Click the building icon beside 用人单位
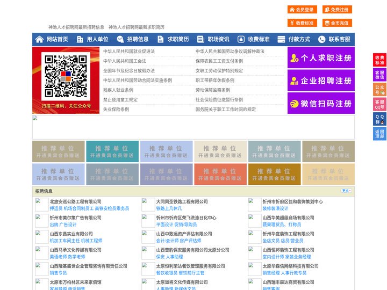This screenshot has height=290, width=387. coord(80,39)
